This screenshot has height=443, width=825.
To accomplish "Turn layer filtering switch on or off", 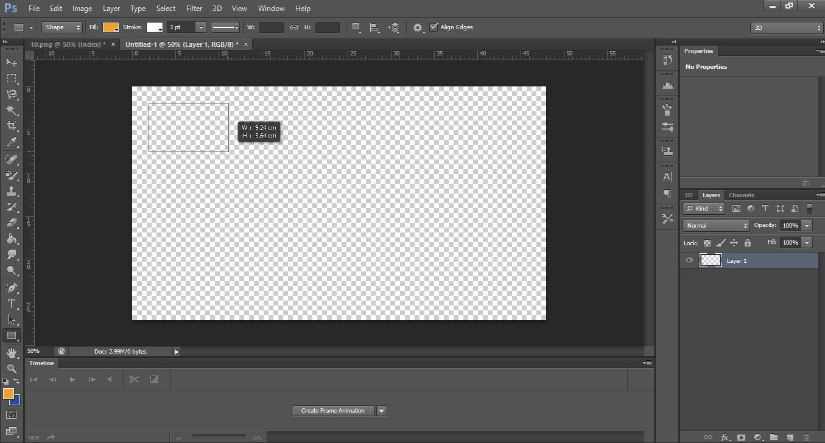I will tap(809, 208).
